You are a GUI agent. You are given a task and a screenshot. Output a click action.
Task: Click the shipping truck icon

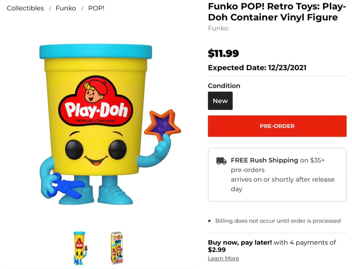tap(221, 161)
